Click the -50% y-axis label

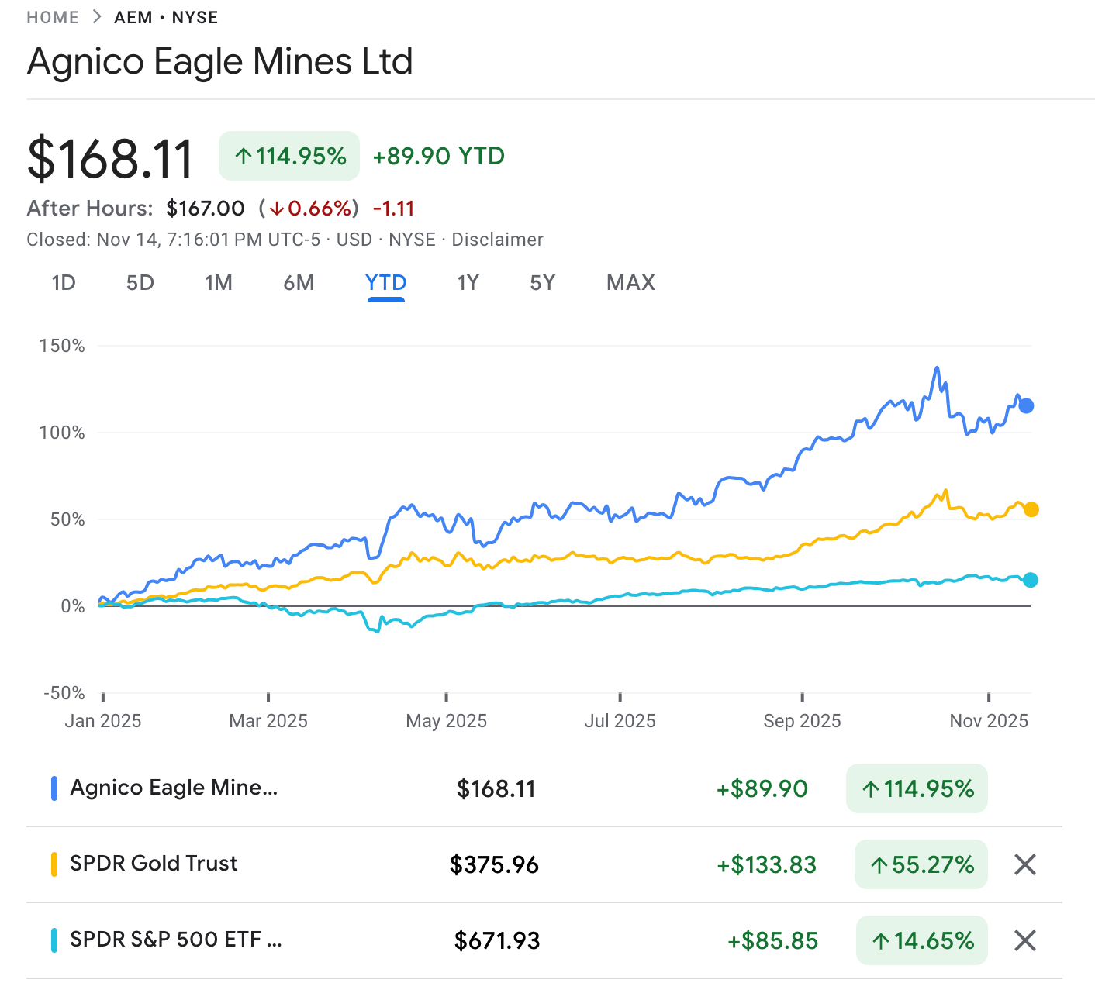coord(64,693)
